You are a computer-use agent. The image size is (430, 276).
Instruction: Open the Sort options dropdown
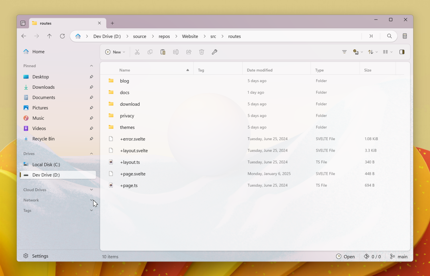[x=372, y=52]
